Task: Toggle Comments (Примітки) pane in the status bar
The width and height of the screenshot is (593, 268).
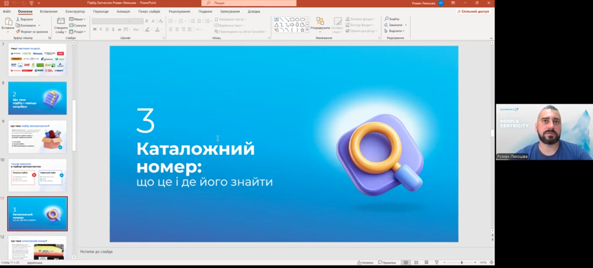Action: [x=386, y=263]
